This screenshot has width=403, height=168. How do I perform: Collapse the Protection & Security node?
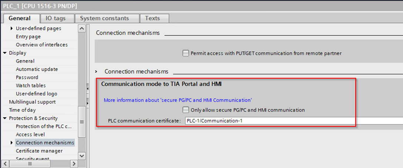(x=5, y=118)
